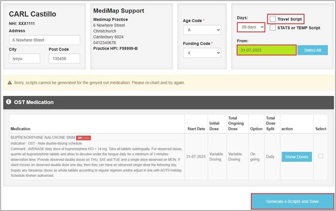The width and height of the screenshot is (336, 211).
Task: Expand the Age Code dropdown
Action: click(x=202, y=30)
